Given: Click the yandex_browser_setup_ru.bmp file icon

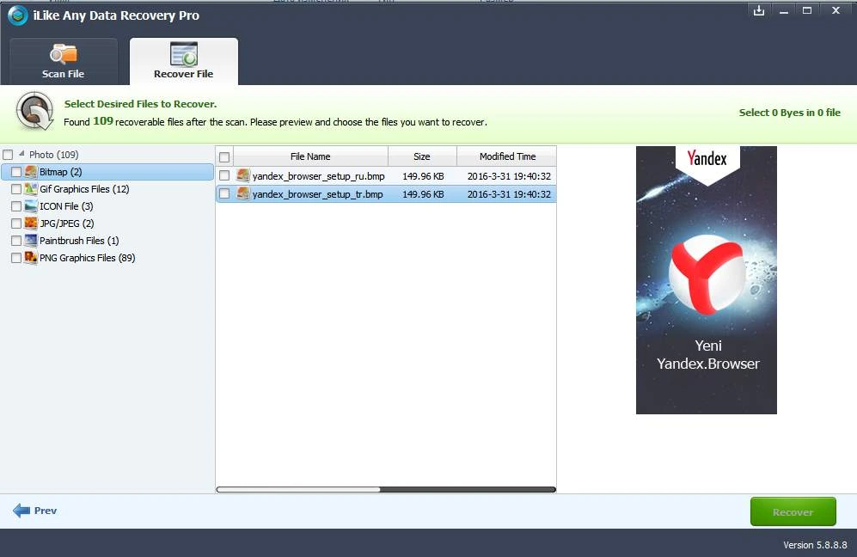Looking at the screenshot, I should [243, 175].
